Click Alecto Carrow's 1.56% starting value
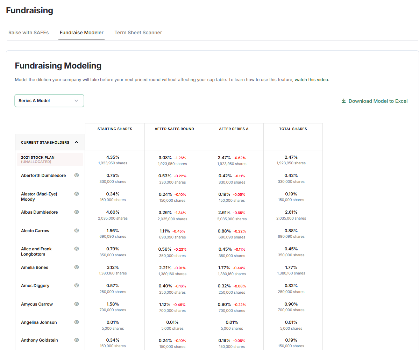Image resolution: width=419 pixels, height=350 pixels. pyautogui.click(x=113, y=230)
